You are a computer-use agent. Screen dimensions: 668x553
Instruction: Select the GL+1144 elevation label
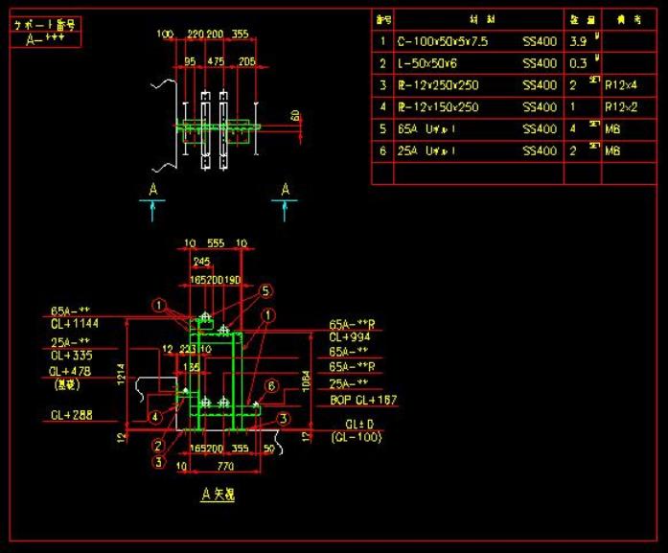coord(74,324)
